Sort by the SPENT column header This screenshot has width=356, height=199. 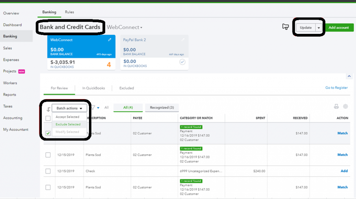pyautogui.click(x=260, y=118)
